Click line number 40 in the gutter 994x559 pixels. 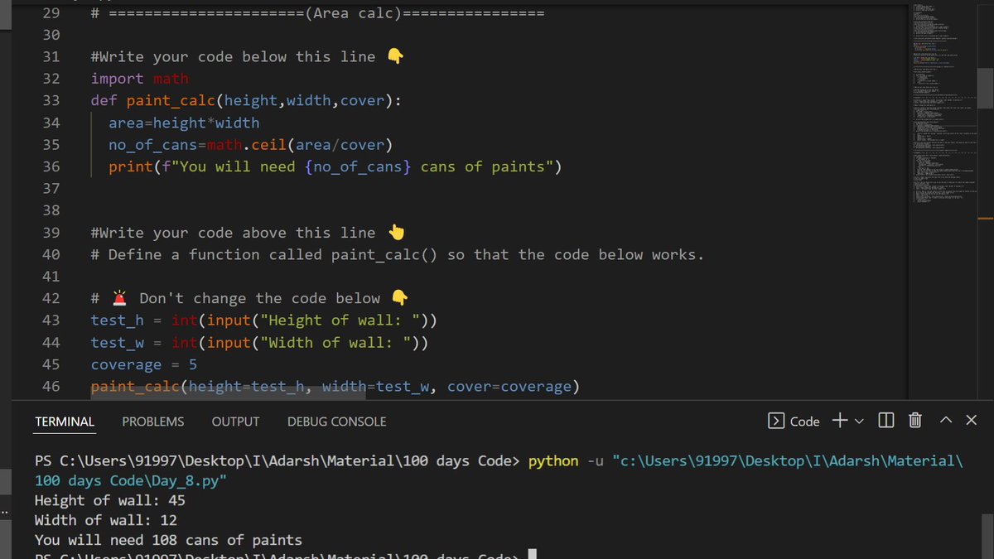pos(51,255)
